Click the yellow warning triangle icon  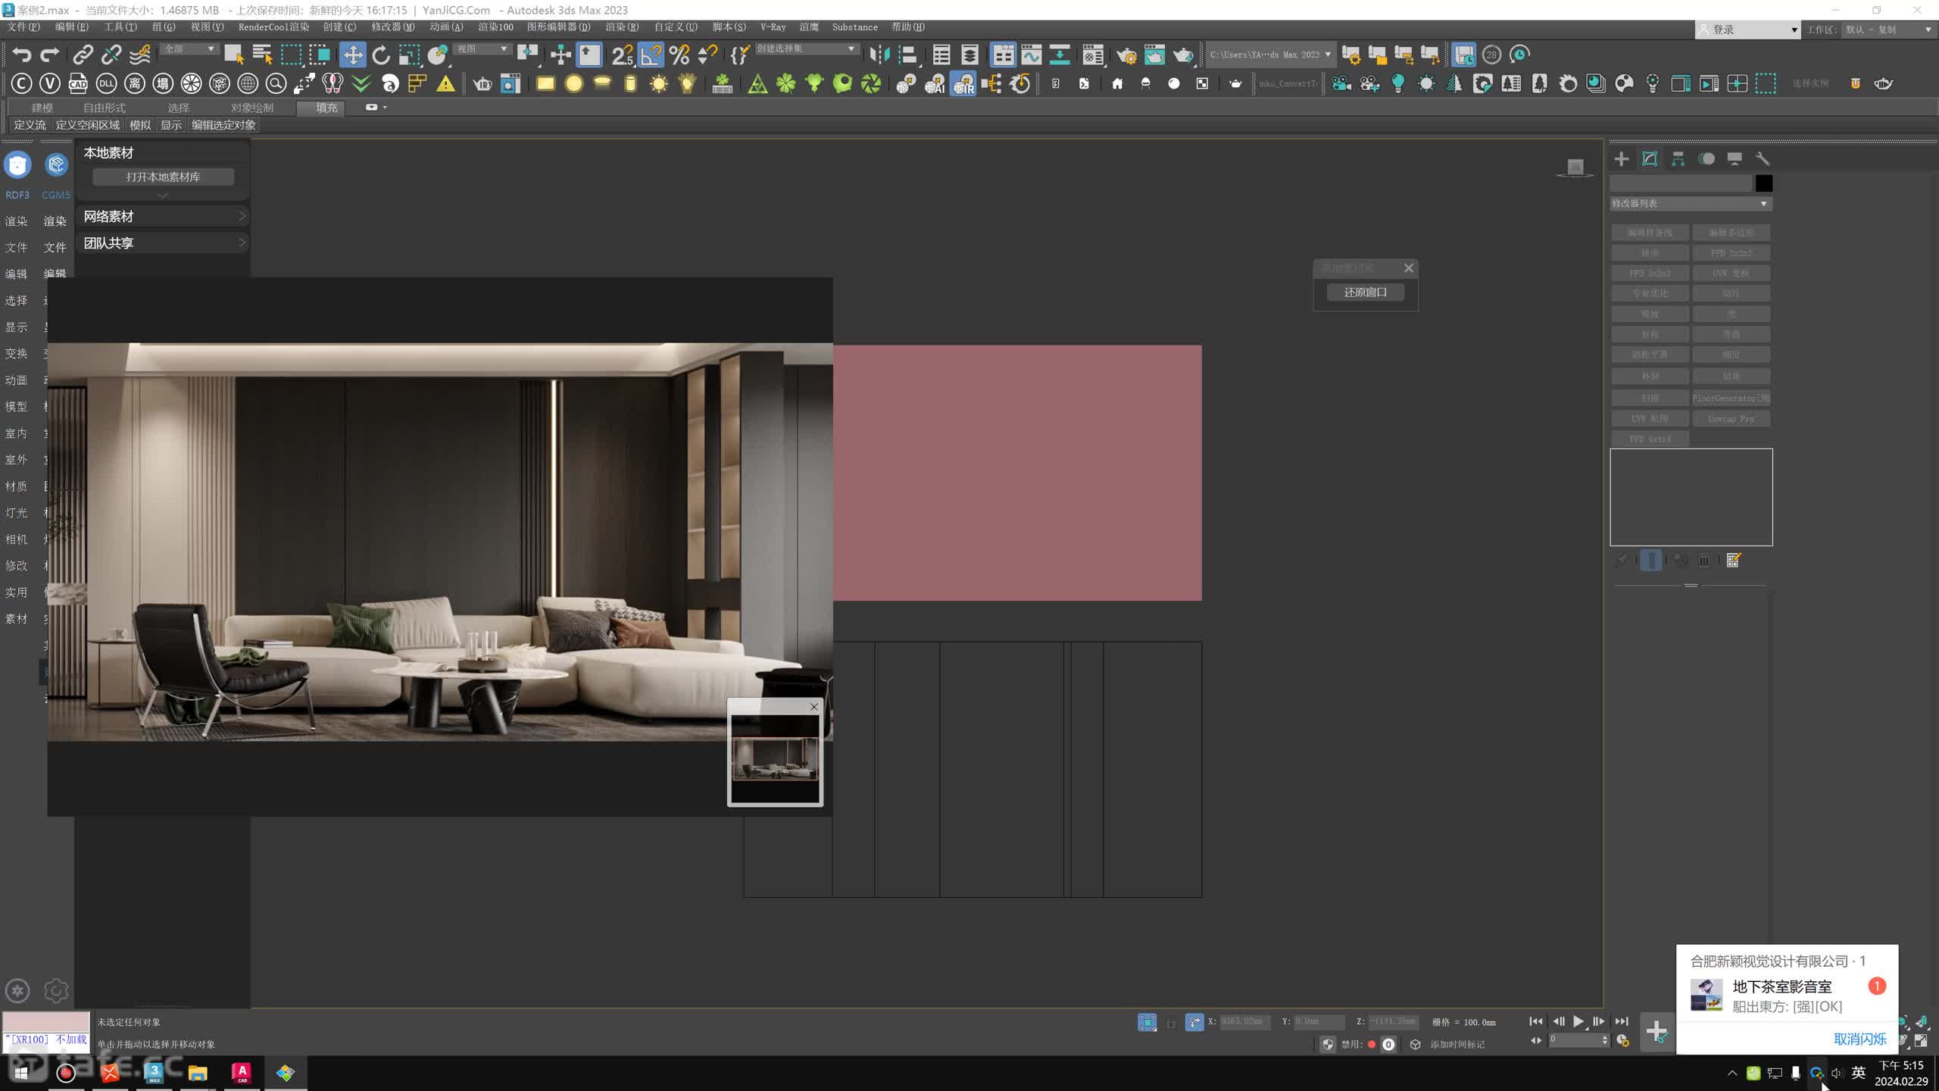(x=446, y=83)
